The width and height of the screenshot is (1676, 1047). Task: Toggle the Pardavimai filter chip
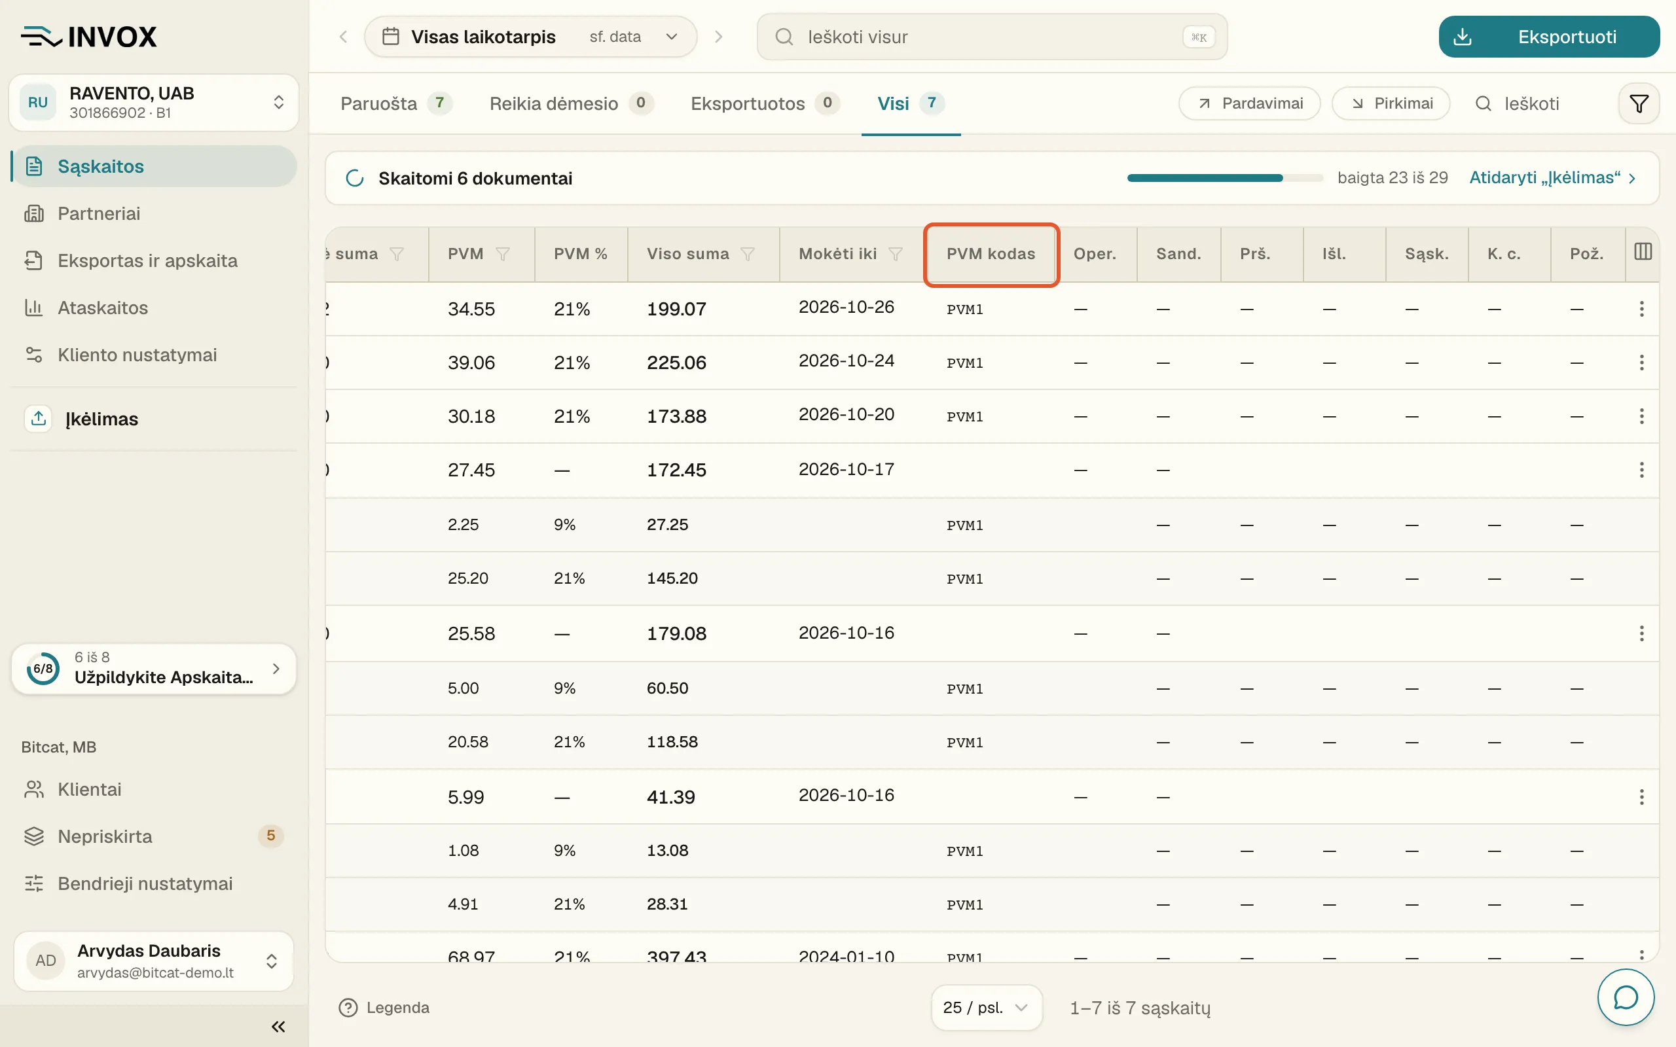1249,104
